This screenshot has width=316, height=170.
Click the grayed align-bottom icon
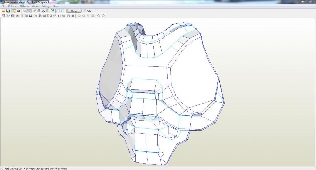[x=93, y=15]
